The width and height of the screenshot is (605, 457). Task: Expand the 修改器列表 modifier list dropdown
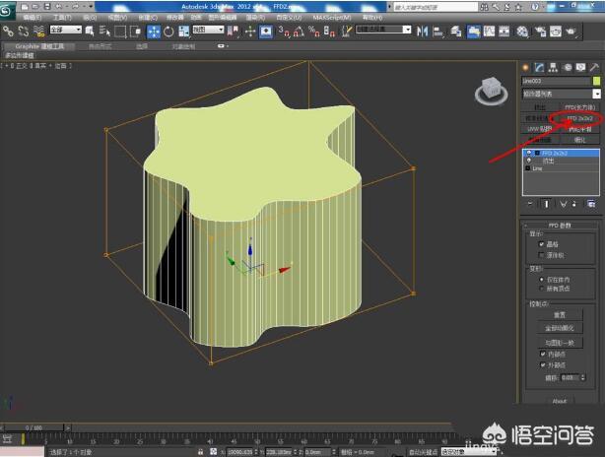(595, 94)
